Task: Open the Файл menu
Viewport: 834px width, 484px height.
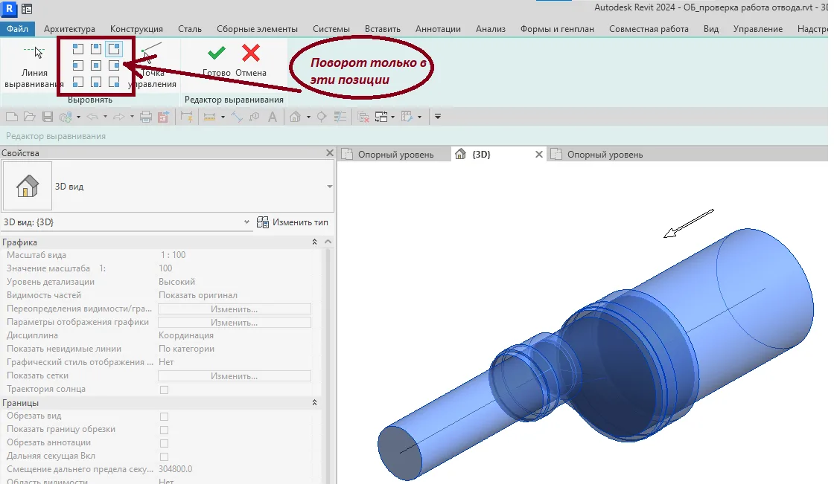Action: 17,29
